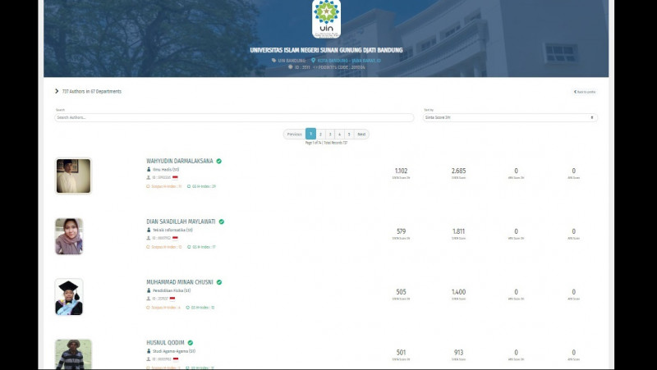Click the Indonesia flag icon under Wahyudin Darmalaksana
Image resolution: width=657 pixels, height=370 pixels.
(x=175, y=177)
